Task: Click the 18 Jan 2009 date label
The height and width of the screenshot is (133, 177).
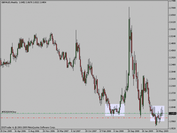Action: 148,131
